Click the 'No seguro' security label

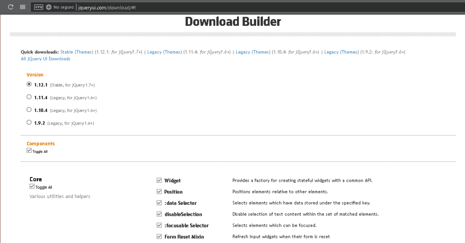pos(64,7)
